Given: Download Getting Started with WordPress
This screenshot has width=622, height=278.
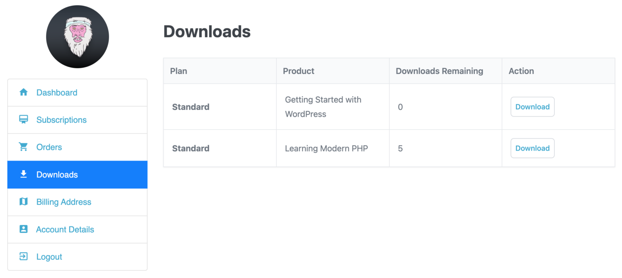Looking at the screenshot, I should tap(532, 107).
